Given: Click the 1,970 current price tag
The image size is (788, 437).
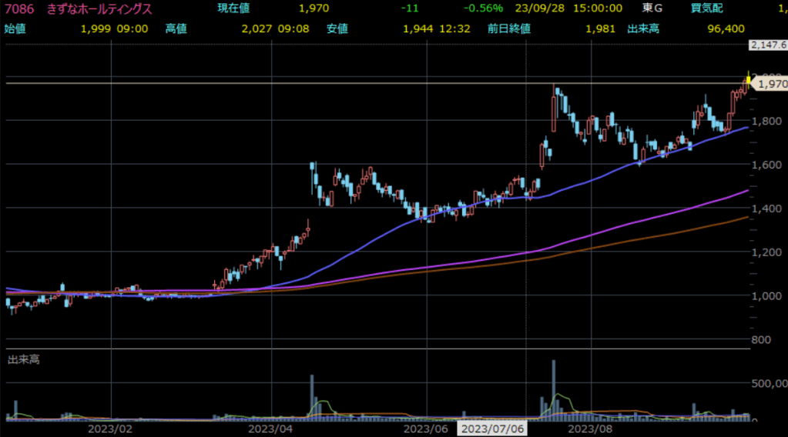Looking at the screenshot, I should [771, 83].
